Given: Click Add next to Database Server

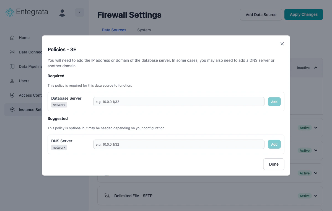Looking at the screenshot, I should tap(274, 102).
